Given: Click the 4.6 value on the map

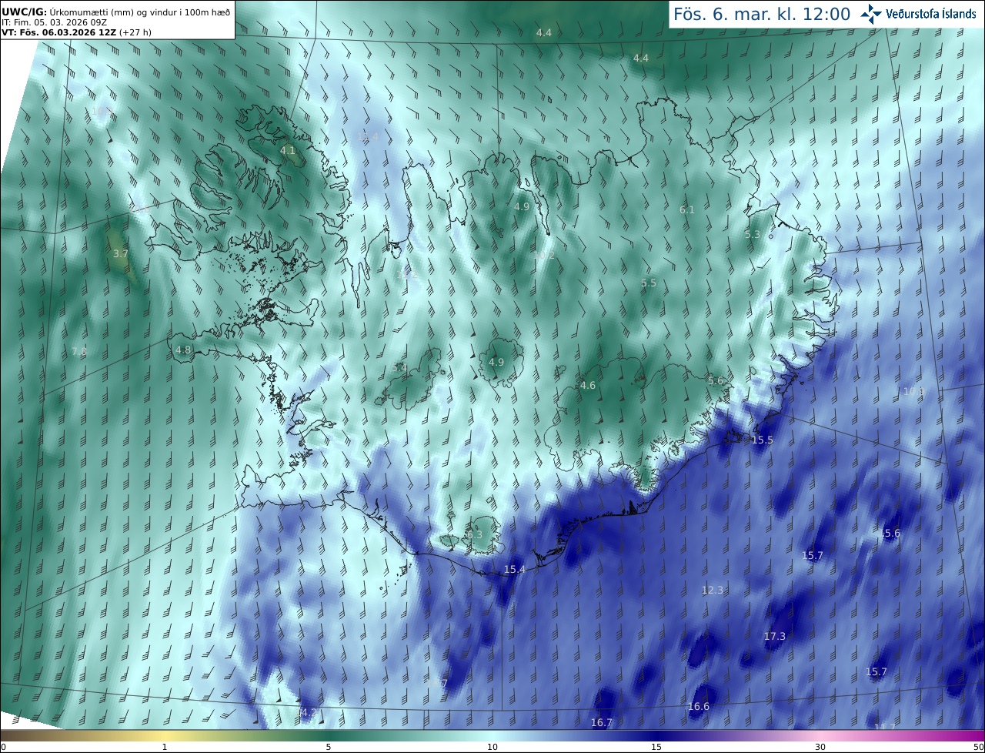Looking at the screenshot, I should [x=588, y=385].
